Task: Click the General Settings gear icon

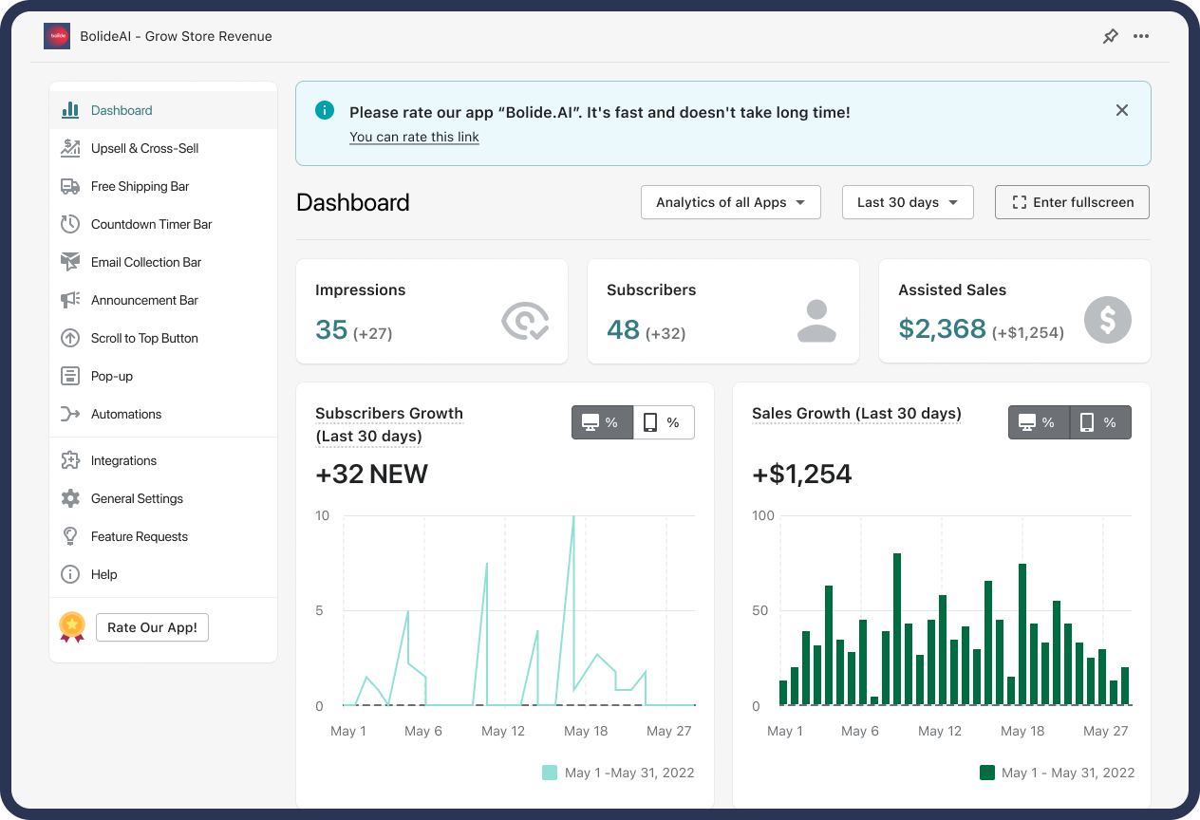Action: [x=70, y=498]
